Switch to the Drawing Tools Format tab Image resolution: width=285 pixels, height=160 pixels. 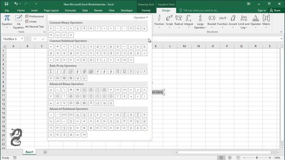click(146, 10)
